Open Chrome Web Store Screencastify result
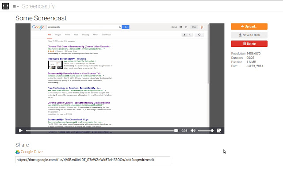 click(x=79, y=46)
